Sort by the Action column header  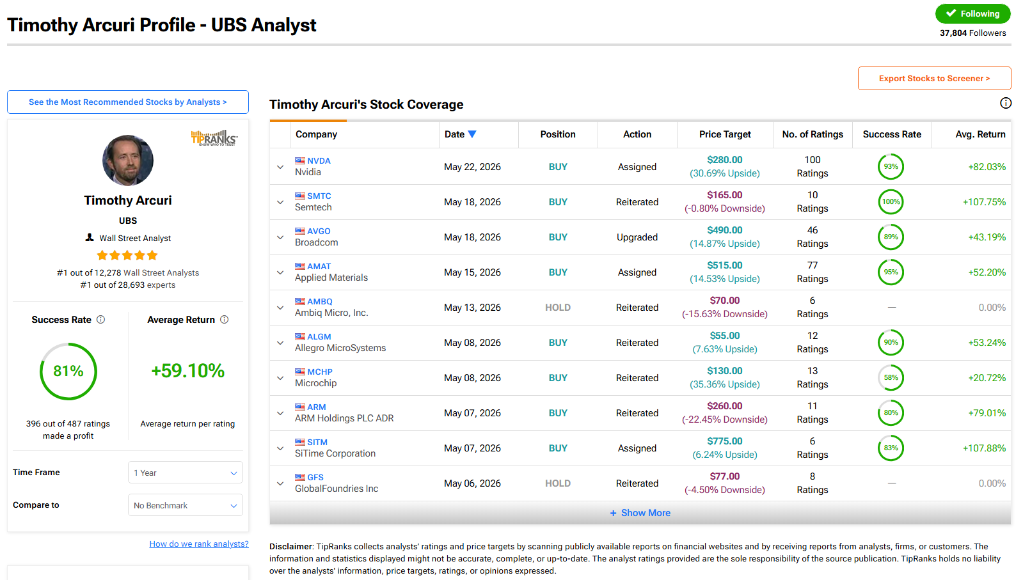pos(637,134)
